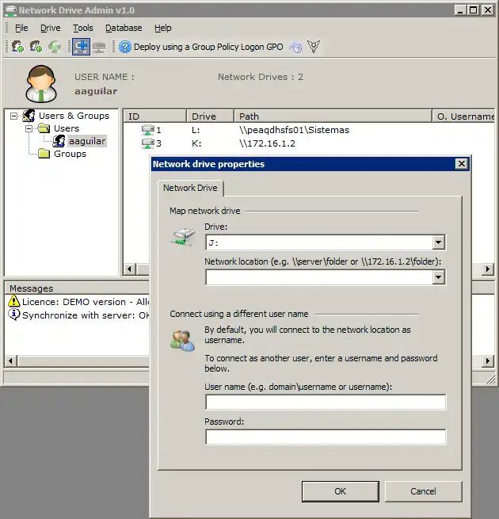Viewport: 499px width, 519px height.
Task: Click the User name input field
Action: [326, 403]
